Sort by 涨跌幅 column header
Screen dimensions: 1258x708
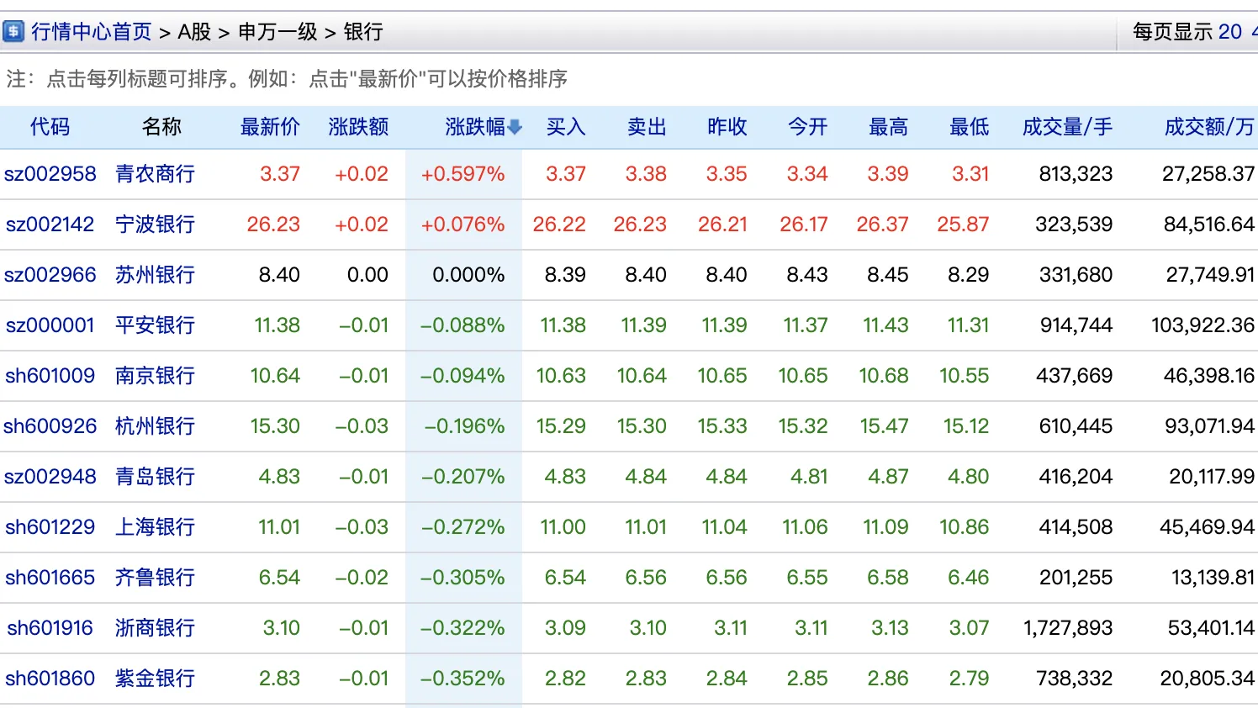point(475,127)
